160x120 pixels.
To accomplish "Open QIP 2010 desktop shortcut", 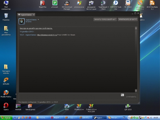I will pyautogui.click(x=128, y=107).
